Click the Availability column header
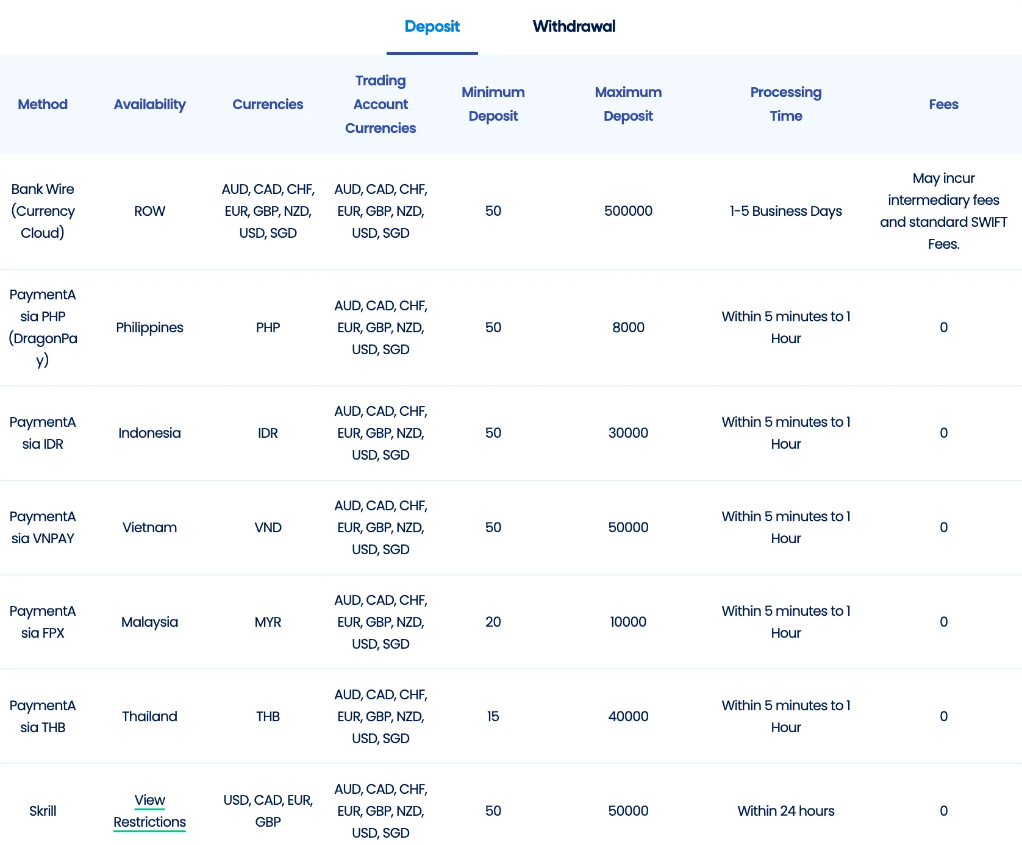 click(x=149, y=104)
